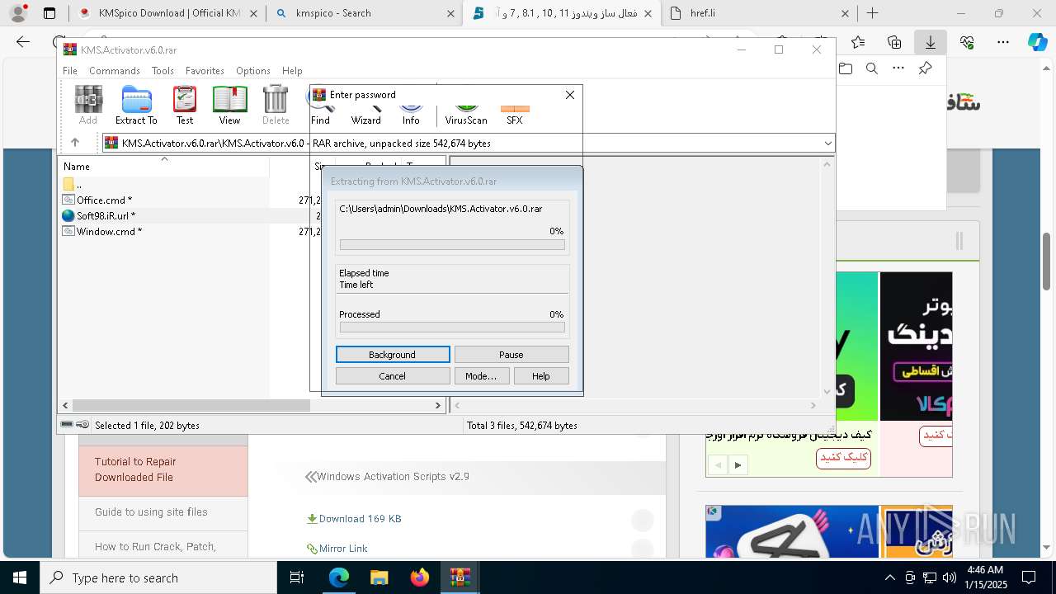Image resolution: width=1056 pixels, height=594 pixels.
Task: Click the pin icon in downloads panel
Action: click(925, 68)
